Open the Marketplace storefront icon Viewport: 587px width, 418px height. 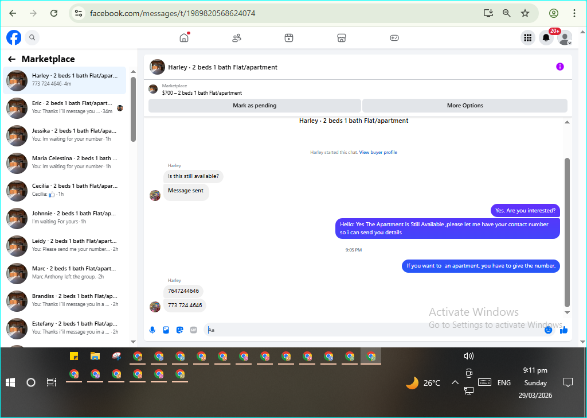(342, 38)
